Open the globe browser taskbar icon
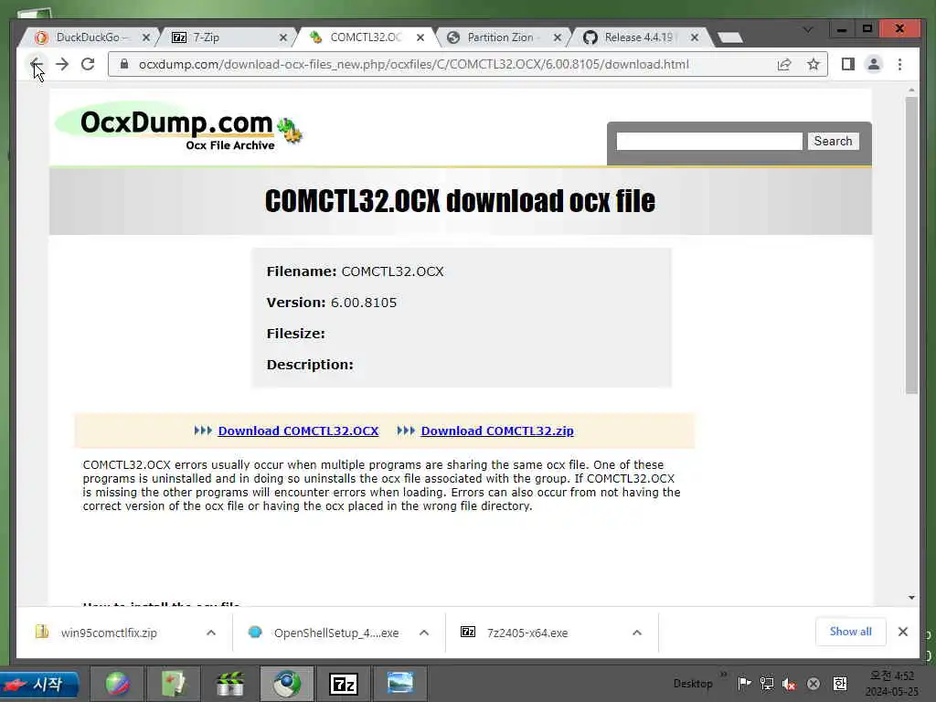Image resolution: width=936 pixels, height=702 pixels. coord(117,684)
